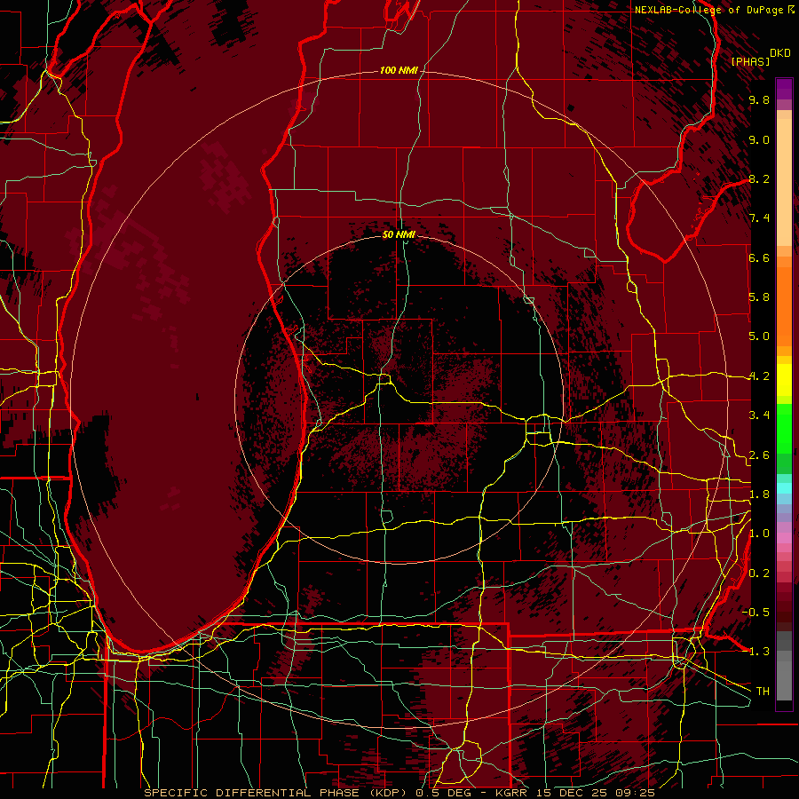Click the 0.2 value on the color scale

tap(759, 574)
